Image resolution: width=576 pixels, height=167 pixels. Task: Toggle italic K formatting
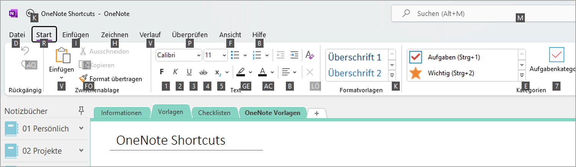[175, 71]
